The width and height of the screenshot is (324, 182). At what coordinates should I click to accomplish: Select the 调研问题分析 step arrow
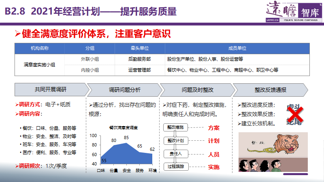[x=125, y=90]
